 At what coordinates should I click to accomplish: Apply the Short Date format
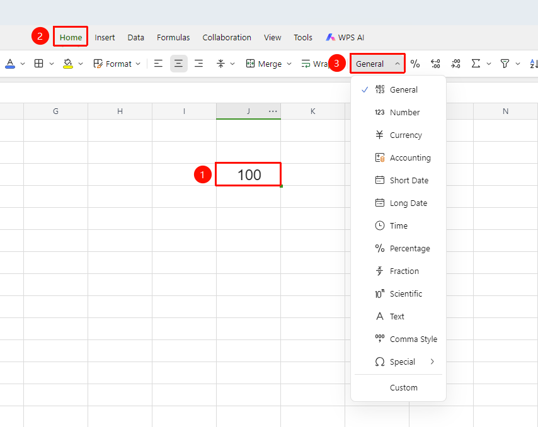(x=398, y=180)
